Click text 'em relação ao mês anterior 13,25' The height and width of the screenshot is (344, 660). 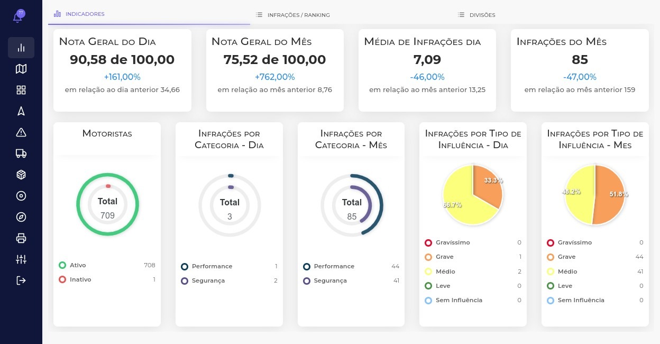tap(427, 90)
